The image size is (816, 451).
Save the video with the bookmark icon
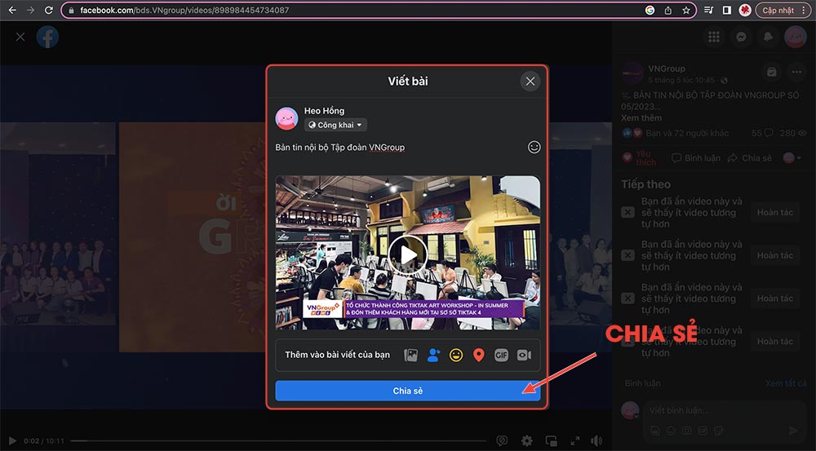pyautogui.click(x=772, y=73)
